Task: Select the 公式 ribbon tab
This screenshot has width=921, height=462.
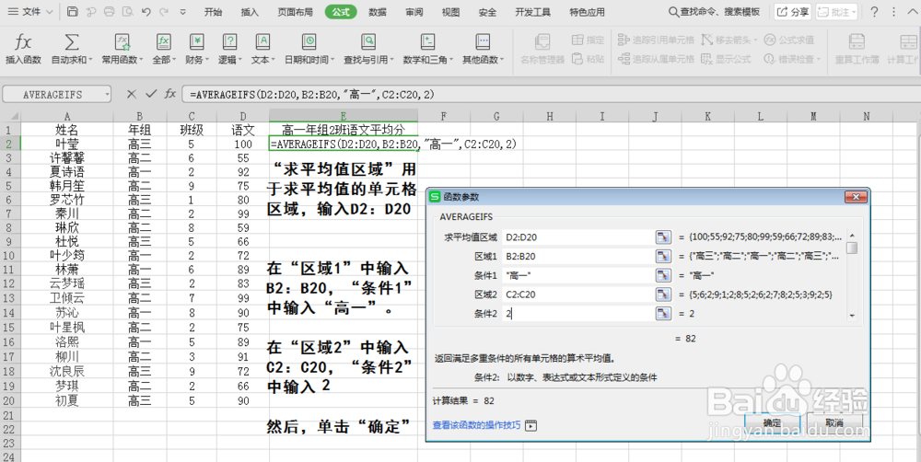Action: point(341,12)
